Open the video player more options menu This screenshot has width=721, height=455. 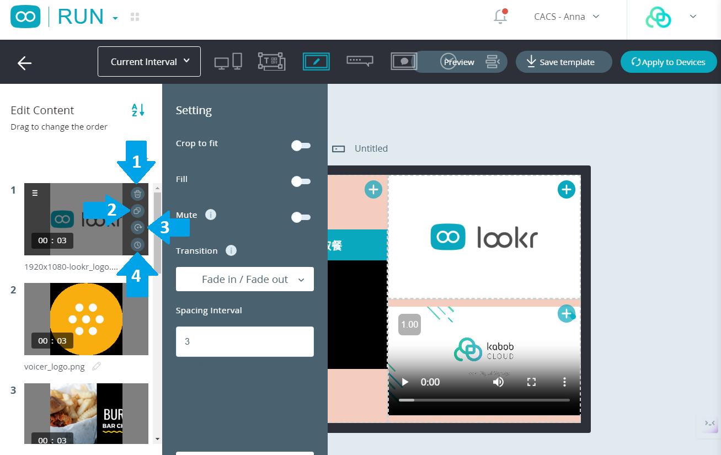point(564,382)
